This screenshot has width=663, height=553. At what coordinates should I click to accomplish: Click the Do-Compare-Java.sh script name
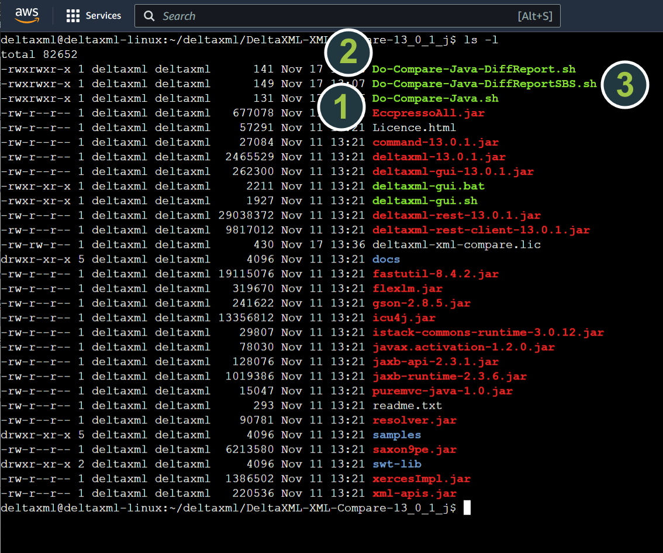coord(436,98)
